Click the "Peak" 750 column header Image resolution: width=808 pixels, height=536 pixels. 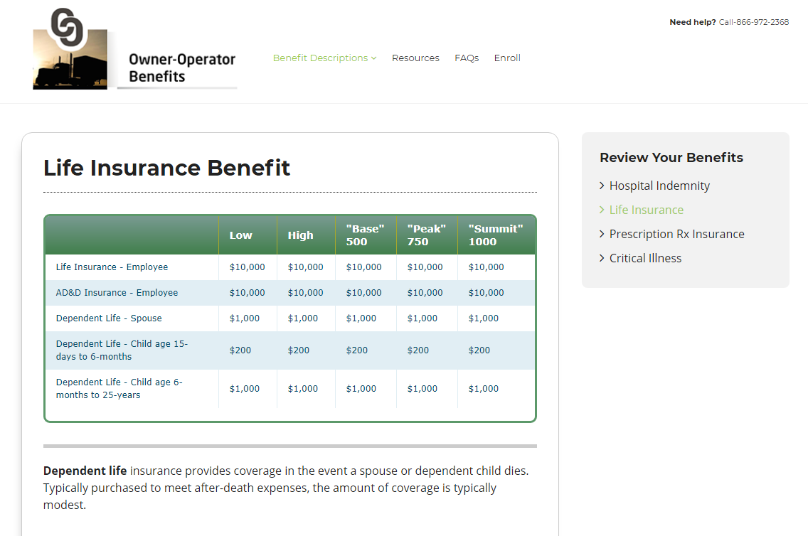426,235
